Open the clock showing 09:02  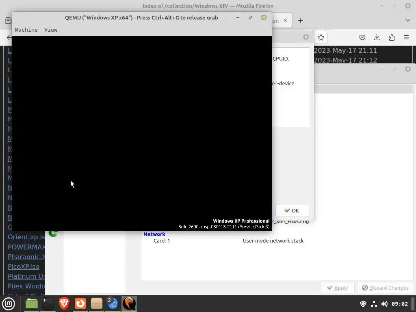coord(400,304)
